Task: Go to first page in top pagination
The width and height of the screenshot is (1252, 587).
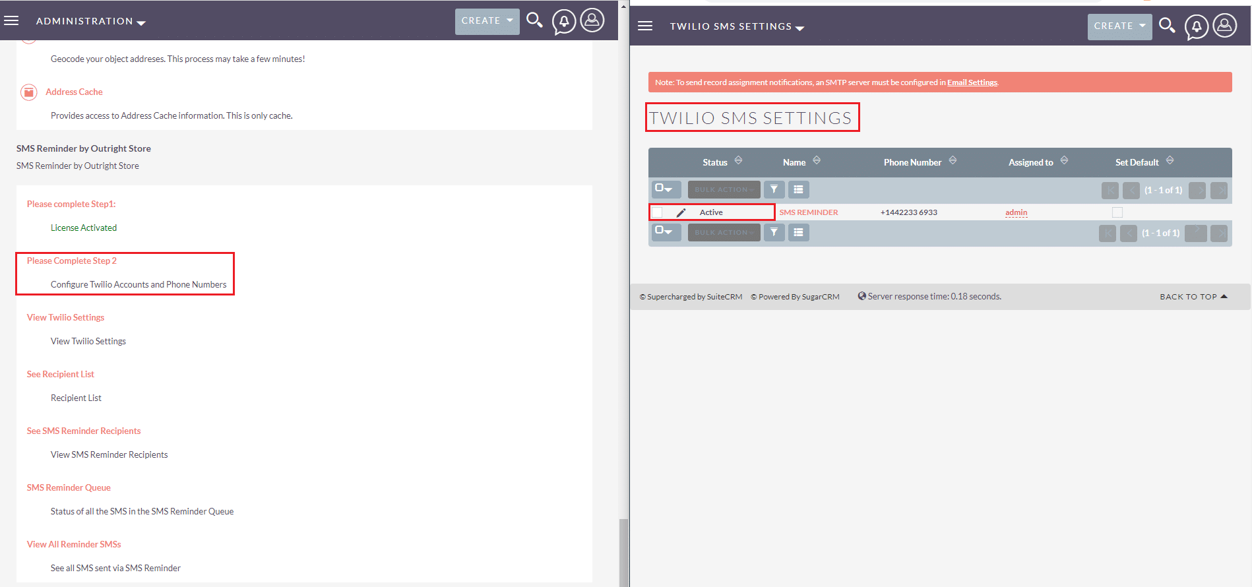Action: (x=1110, y=191)
